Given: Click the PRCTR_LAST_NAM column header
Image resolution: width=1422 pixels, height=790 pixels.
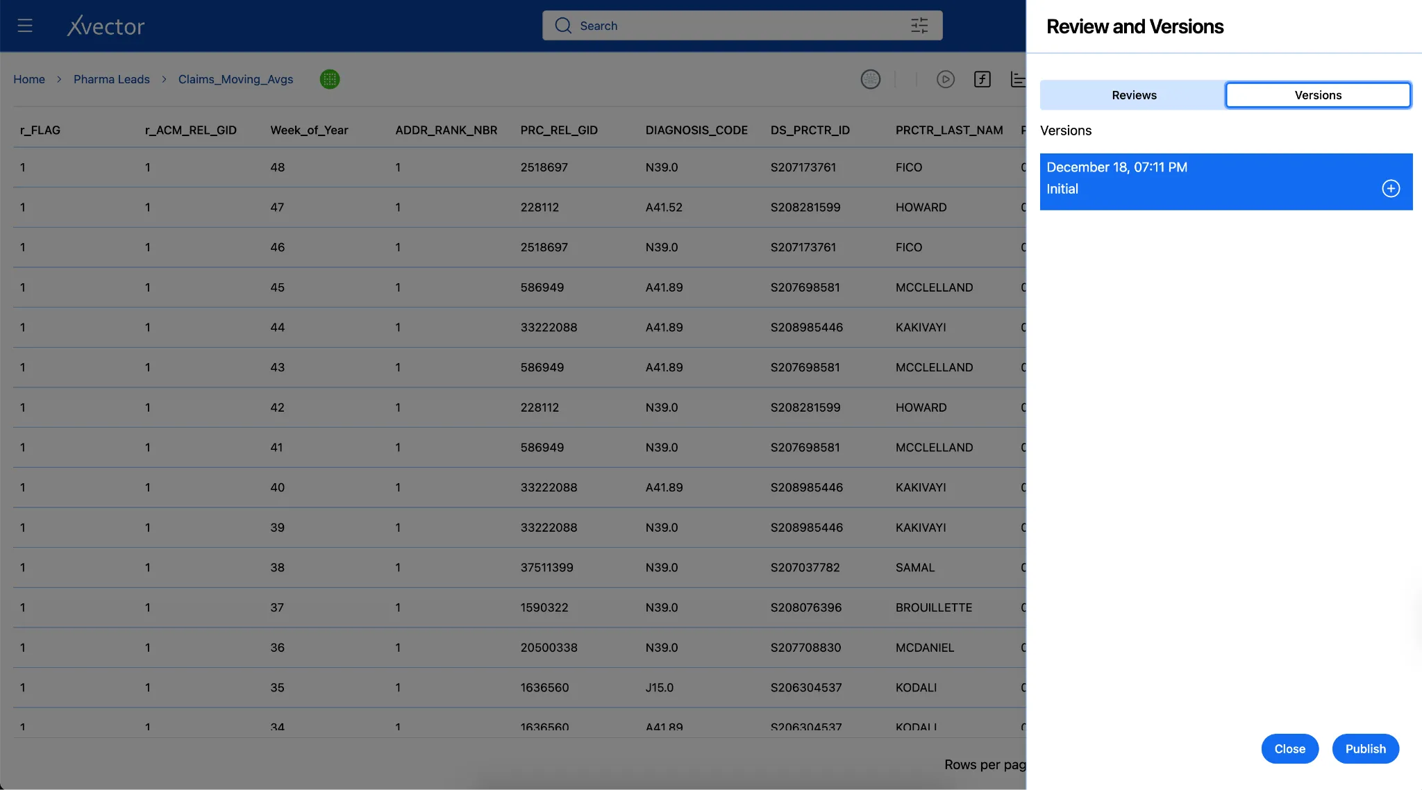Looking at the screenshot, I should (949, 130).
